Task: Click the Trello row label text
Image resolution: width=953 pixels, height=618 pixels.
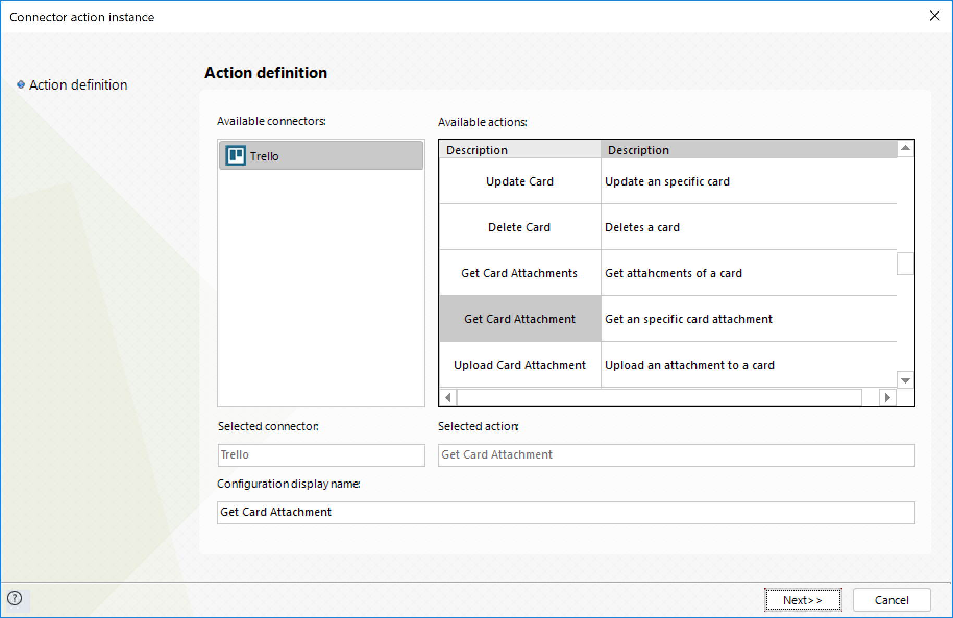Action: click(x=264, y=156)
